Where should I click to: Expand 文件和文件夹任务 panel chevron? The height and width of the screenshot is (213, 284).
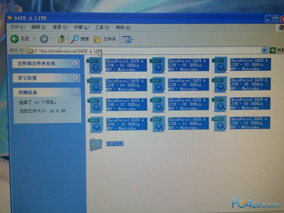pyautogui.click(x=75, y=63)
